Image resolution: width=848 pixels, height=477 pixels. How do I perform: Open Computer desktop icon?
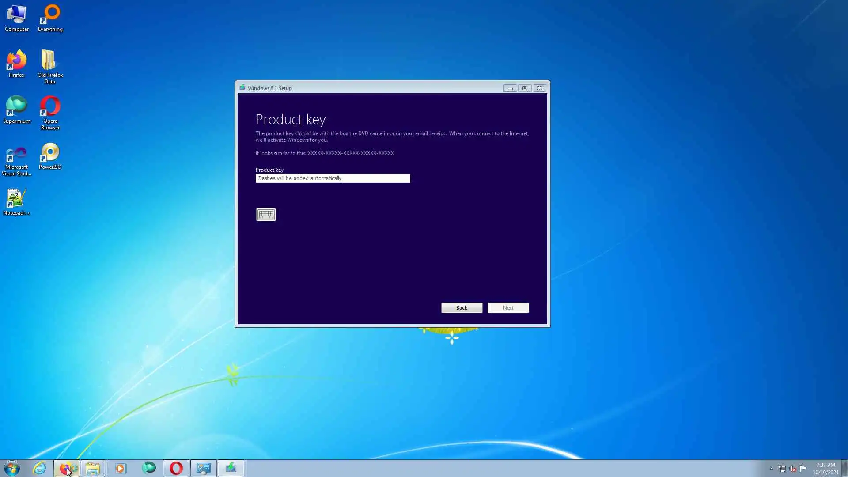point(17,19)
